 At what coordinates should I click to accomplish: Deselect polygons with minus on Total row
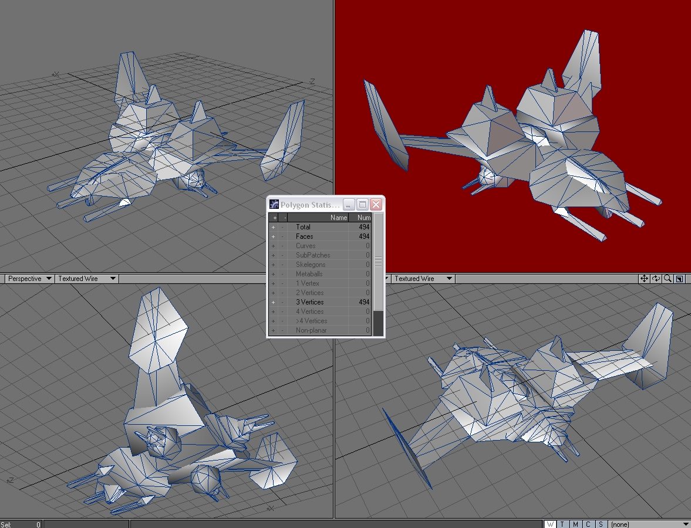282,227
